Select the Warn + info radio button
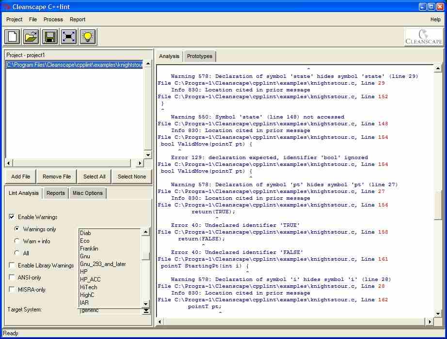The height and width of the screenshot is (339, 447). [x=17, y=241]
